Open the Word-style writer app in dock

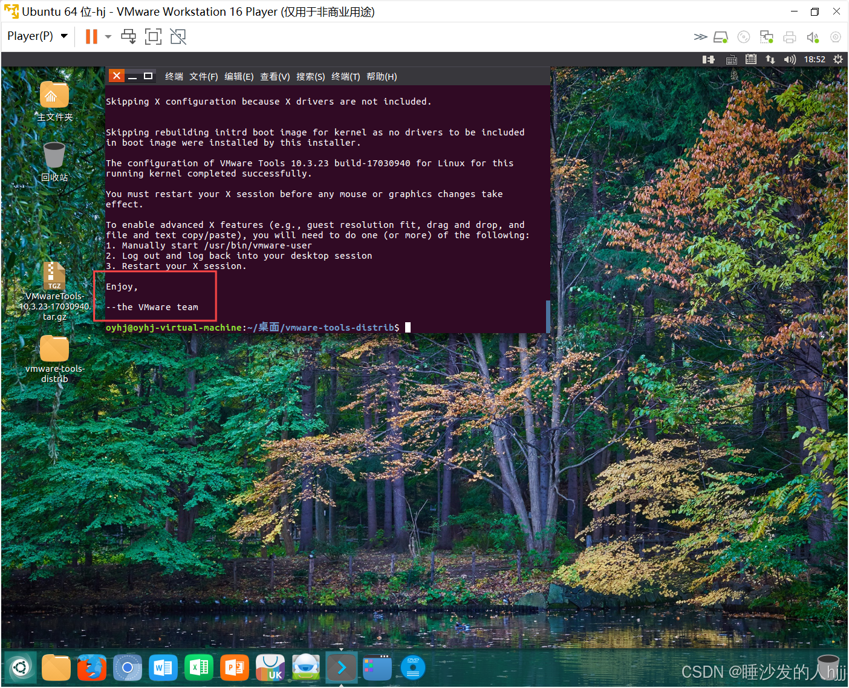click(163, 667)
